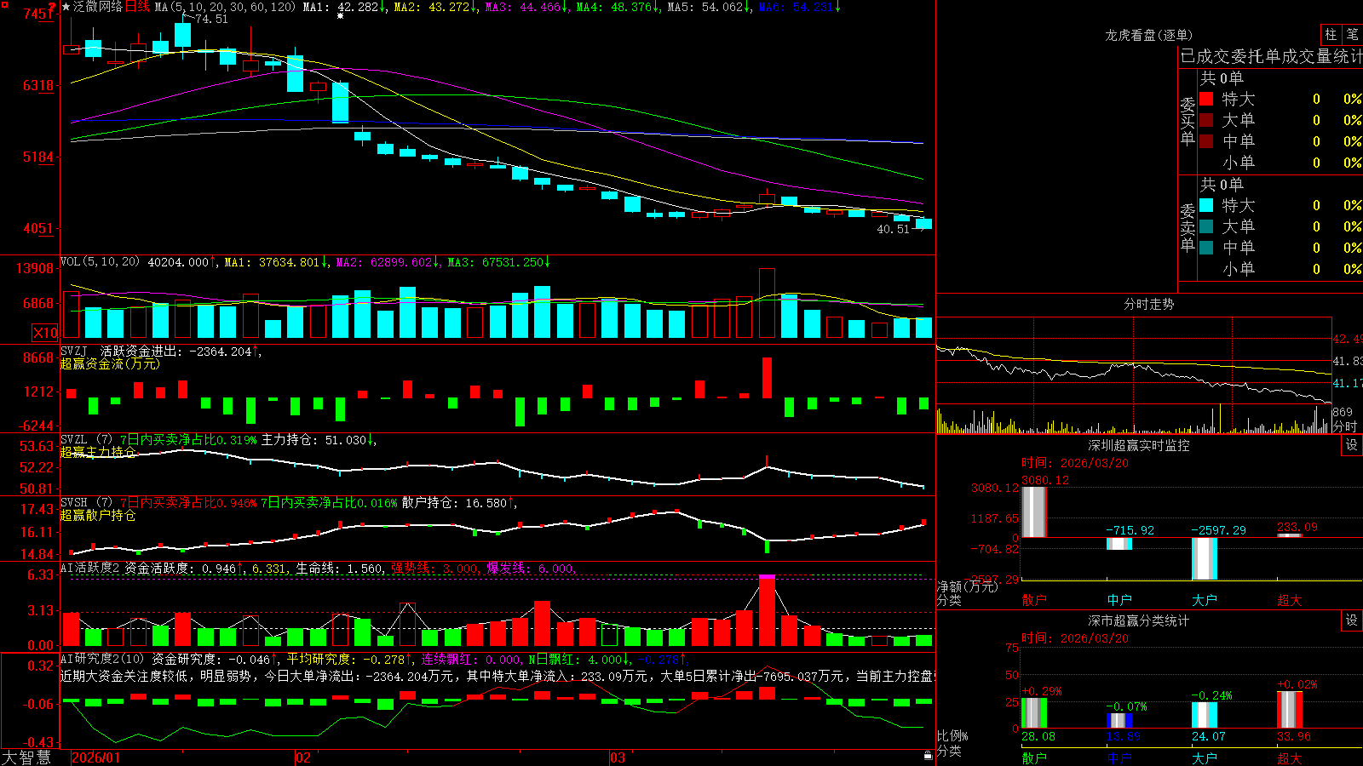Open 设 settings for 深圳超赢实时监控
This screenshot has height=766, width=1363.
point(1352,445)
